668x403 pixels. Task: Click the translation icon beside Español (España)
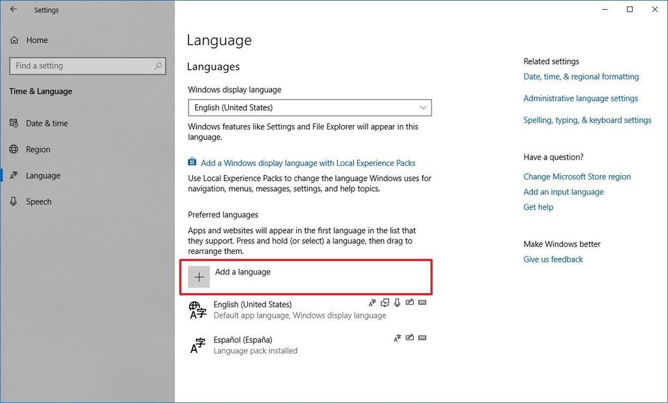point(397,338)
